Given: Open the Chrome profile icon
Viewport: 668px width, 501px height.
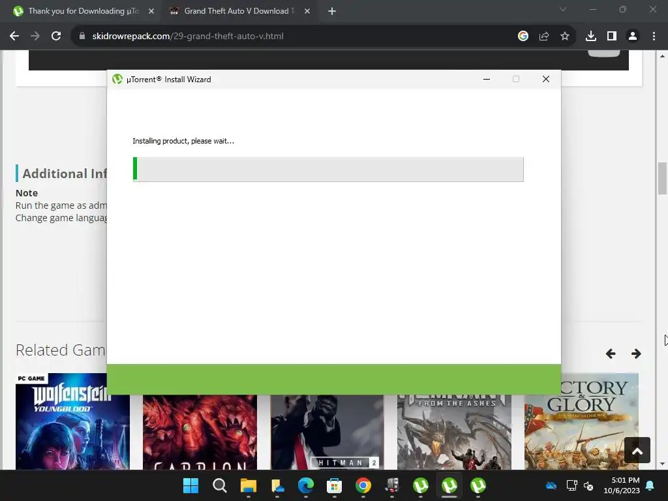Looking at the screenshot, I should [x=633, y=37].
